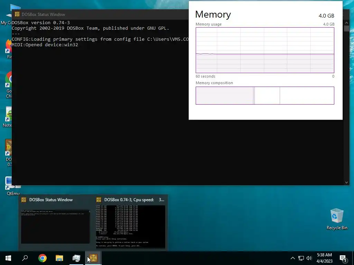Click '60 seconds' label under graph
354x265 pixels.
[205, 76]
